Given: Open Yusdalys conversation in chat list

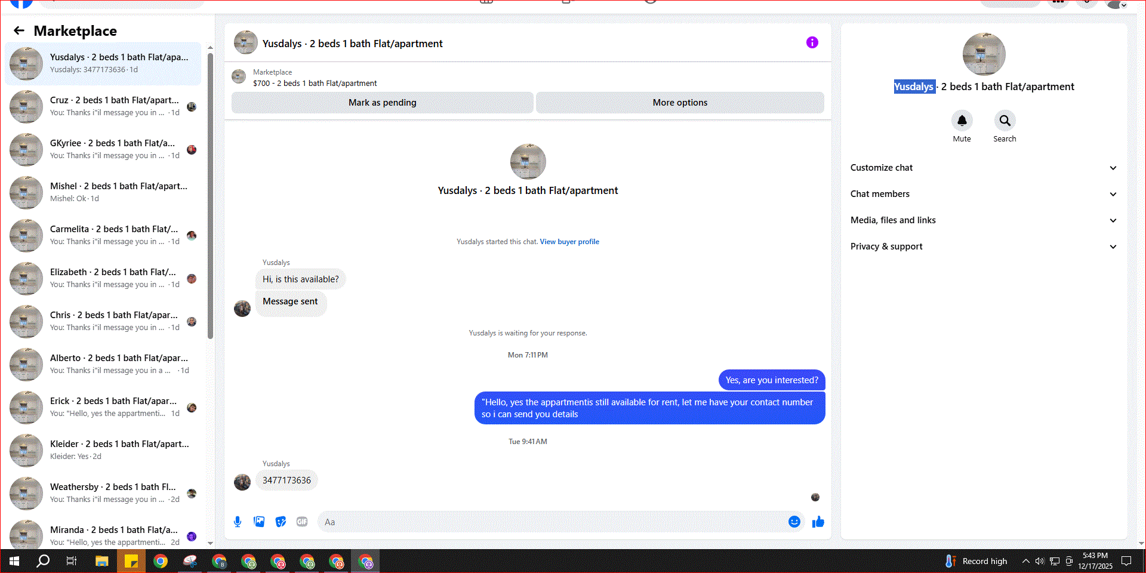Looking at the screenshot, I should pos(103,63).
